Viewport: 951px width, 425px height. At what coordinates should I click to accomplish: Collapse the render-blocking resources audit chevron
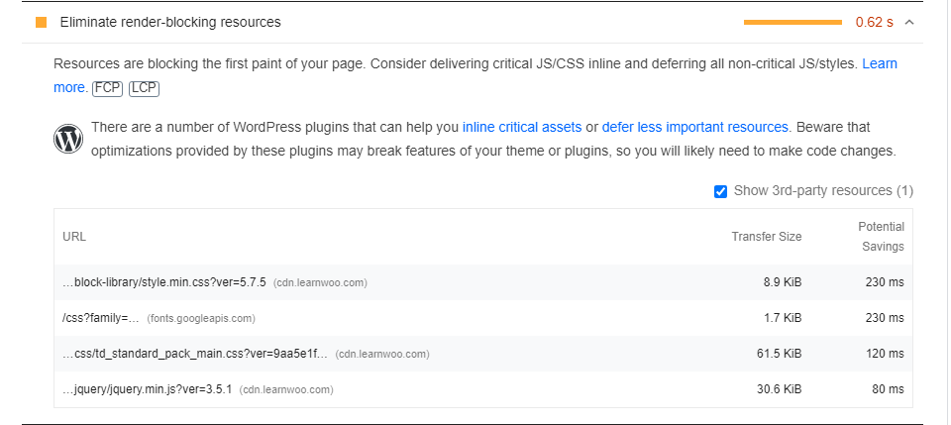909,22
